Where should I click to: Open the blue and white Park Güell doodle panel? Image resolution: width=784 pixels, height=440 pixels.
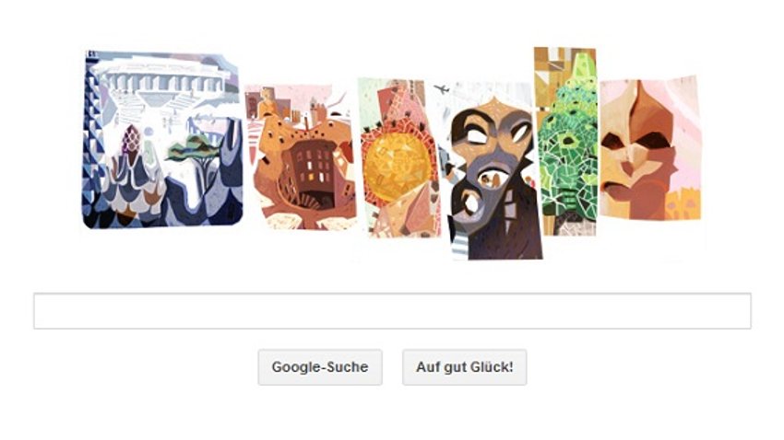click(x=162, y=139)
